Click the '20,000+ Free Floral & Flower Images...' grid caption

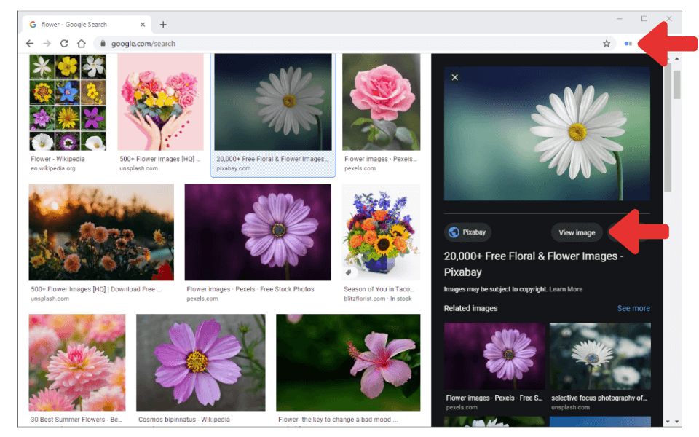click(x=272, y=159)
